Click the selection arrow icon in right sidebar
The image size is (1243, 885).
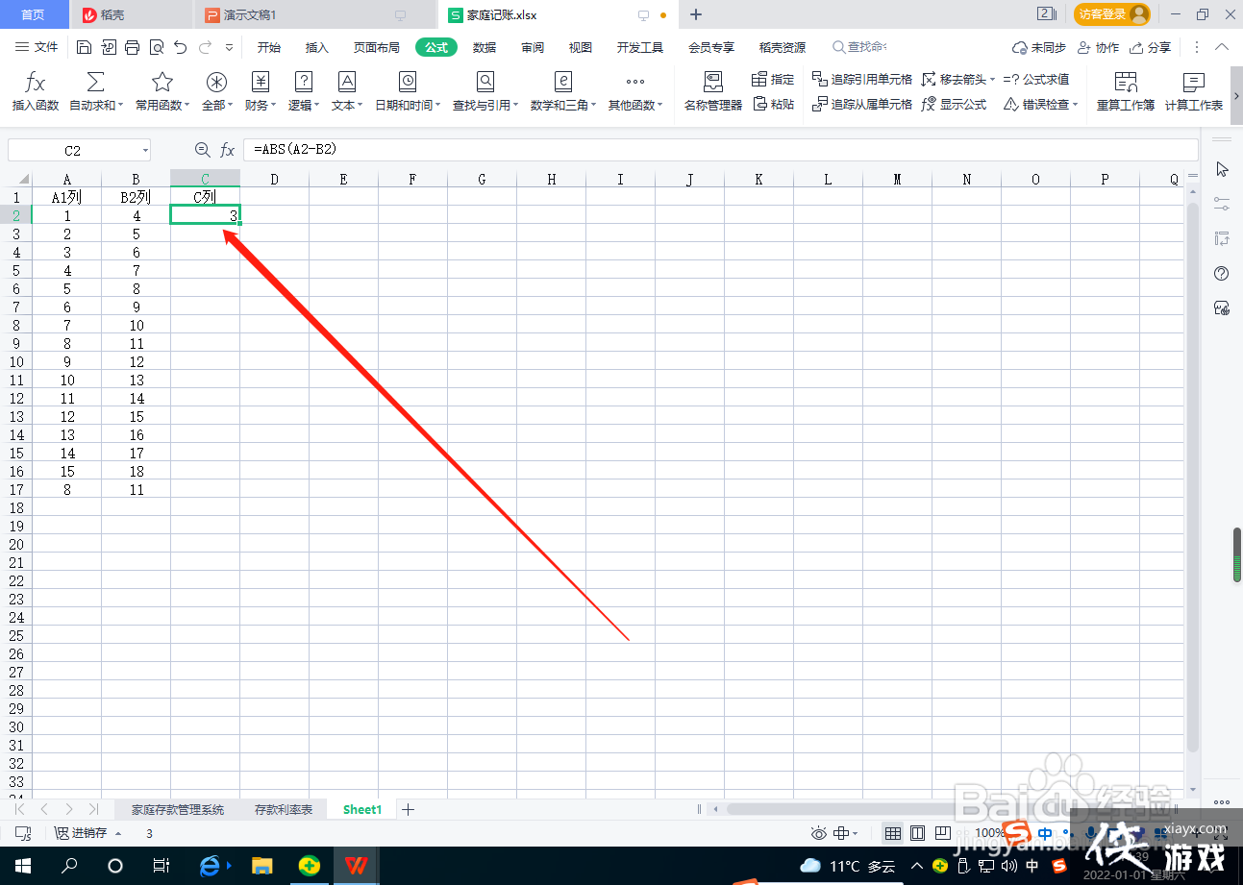click(1222, 169)
